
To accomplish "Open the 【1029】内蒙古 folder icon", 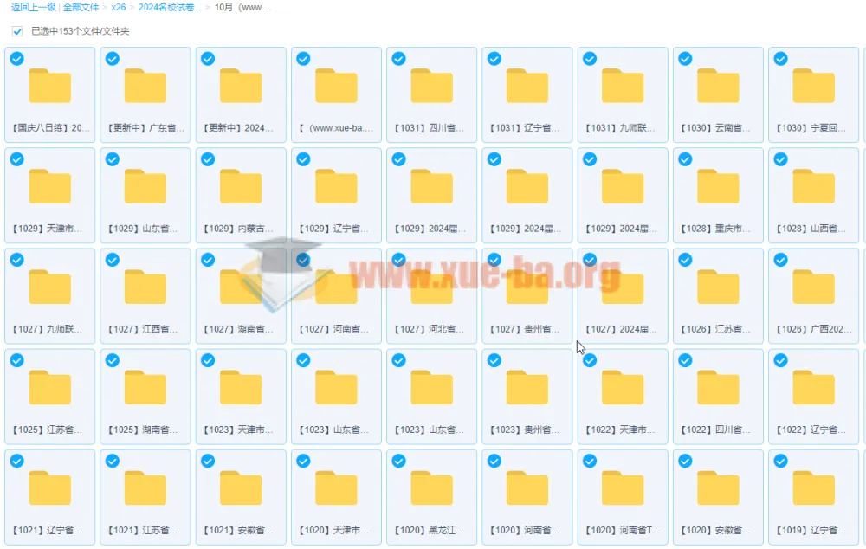I will (x=241, y=186).
